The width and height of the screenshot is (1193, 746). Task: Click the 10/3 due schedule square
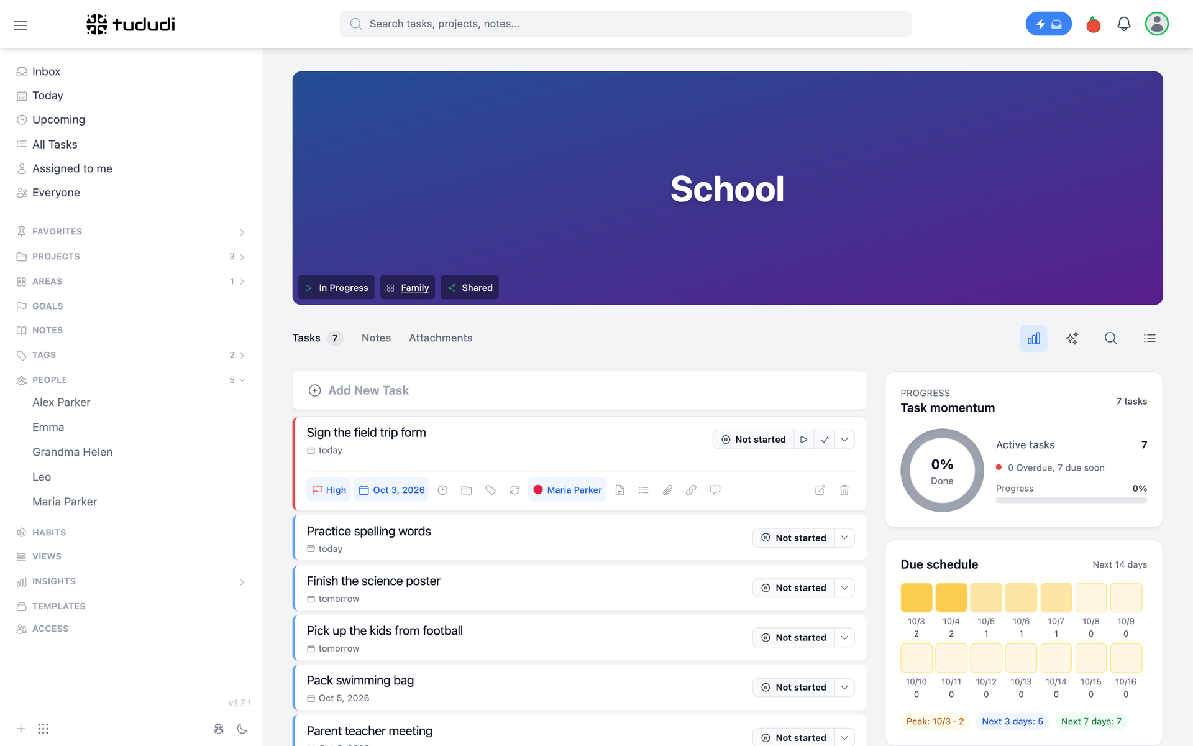pos(916,597)
